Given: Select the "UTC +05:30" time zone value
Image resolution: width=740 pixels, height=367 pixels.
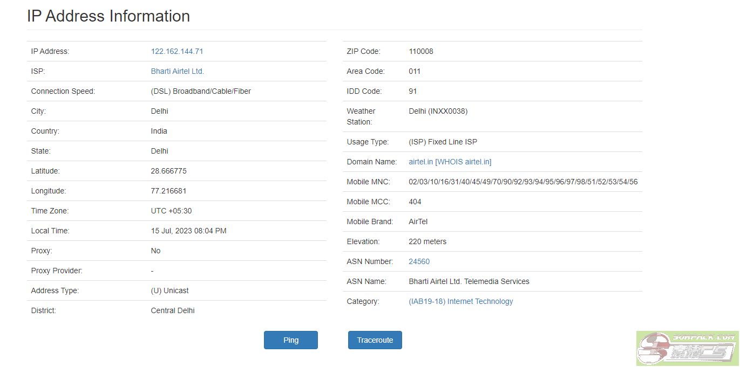Looking at the screenshot, I should (172, 211).
